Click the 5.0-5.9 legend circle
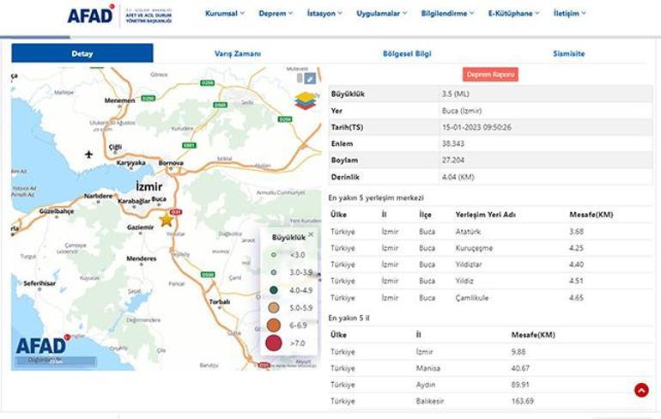 click(274, 307)
